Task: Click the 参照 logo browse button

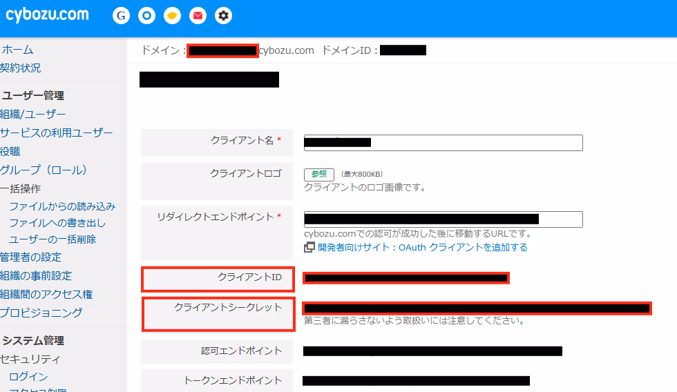Action: click(319, 174)
